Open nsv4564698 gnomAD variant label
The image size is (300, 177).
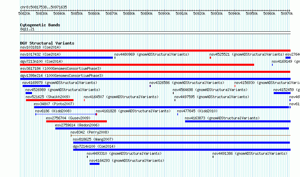[210, 90]
